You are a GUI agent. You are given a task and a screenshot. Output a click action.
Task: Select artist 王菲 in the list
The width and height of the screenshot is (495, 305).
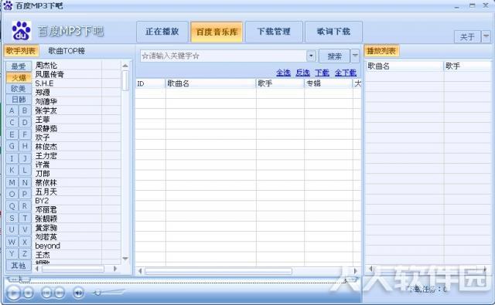(x=43, y=120)
